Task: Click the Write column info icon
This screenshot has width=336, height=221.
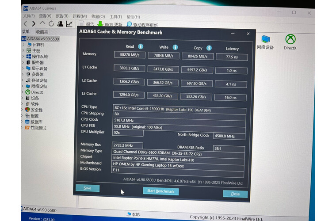Action: 175,47
